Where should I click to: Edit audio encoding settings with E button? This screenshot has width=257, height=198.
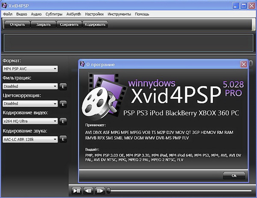pyautogui.click(x=63, y=139)
